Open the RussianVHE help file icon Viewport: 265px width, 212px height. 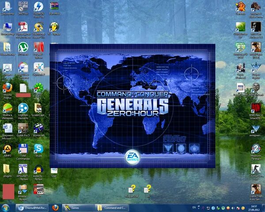point(132,189)
